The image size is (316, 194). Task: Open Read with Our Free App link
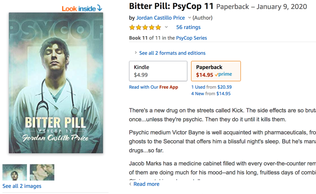(x=154, y=87)
